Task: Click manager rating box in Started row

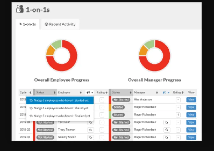Action: [178, 107]
